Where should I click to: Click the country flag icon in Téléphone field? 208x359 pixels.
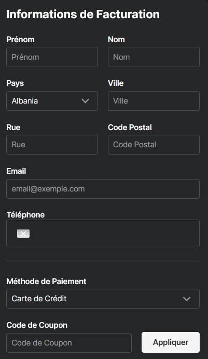[23, 234]
